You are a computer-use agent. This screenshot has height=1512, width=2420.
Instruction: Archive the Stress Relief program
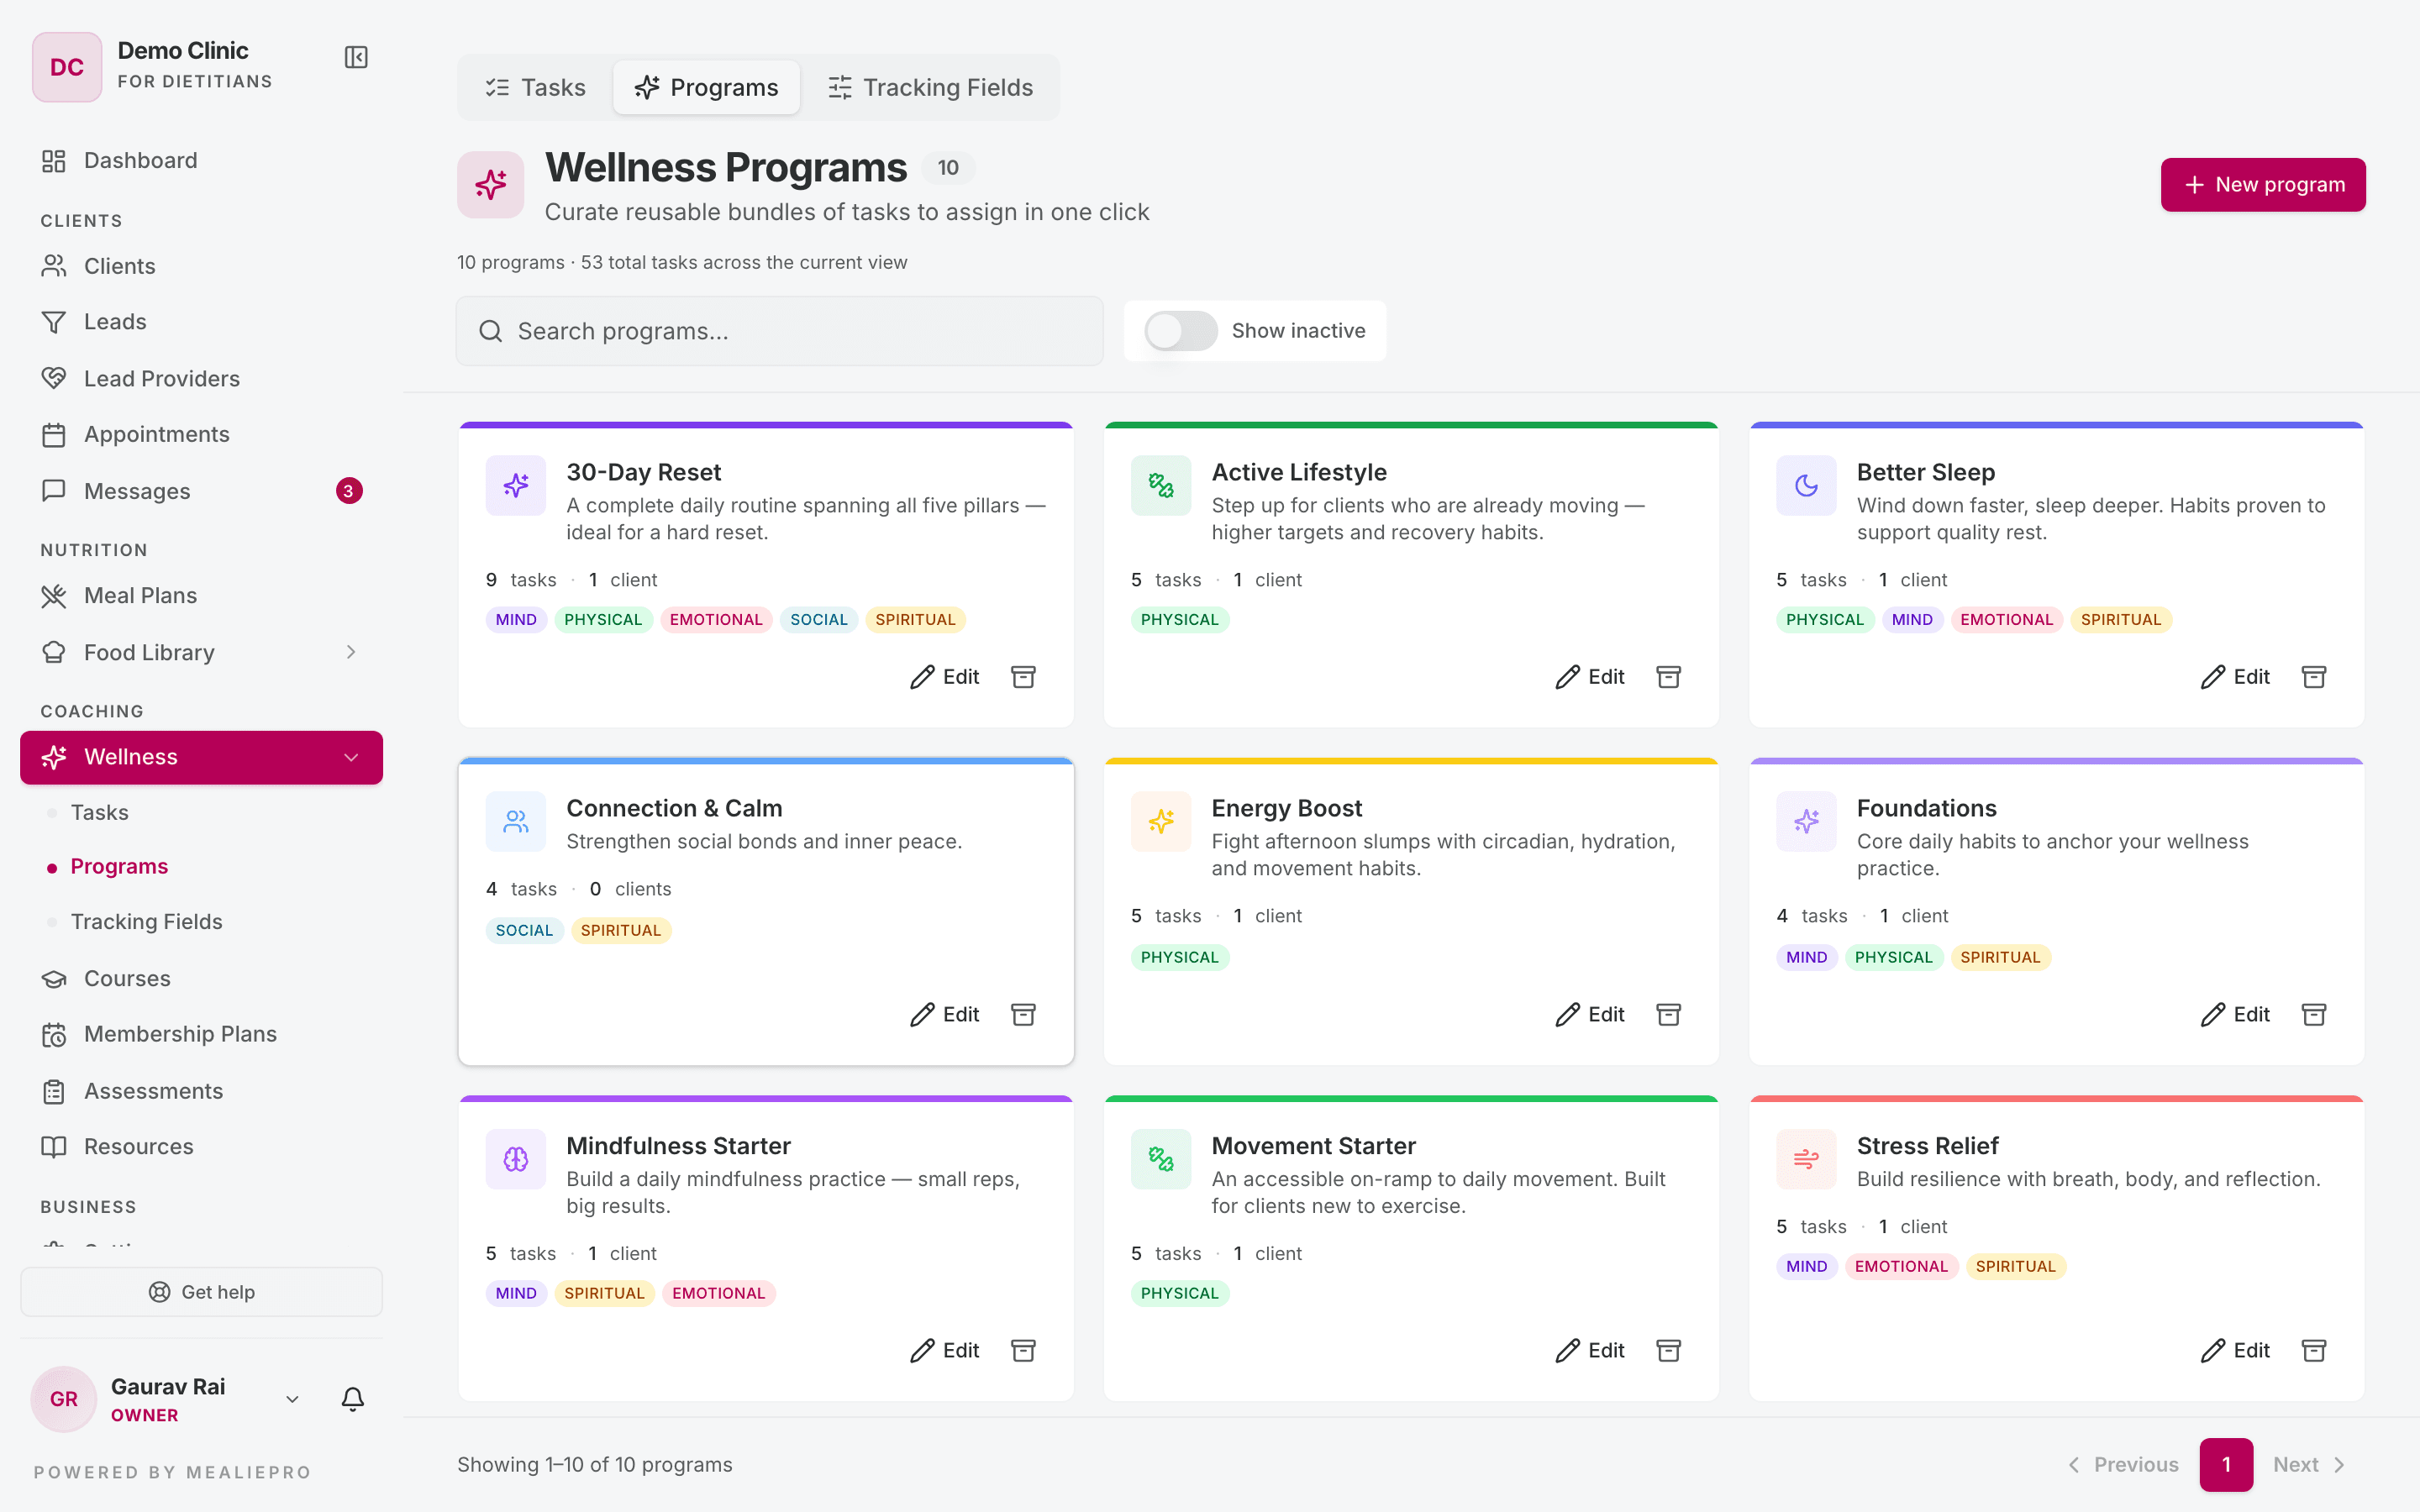2313,1350
